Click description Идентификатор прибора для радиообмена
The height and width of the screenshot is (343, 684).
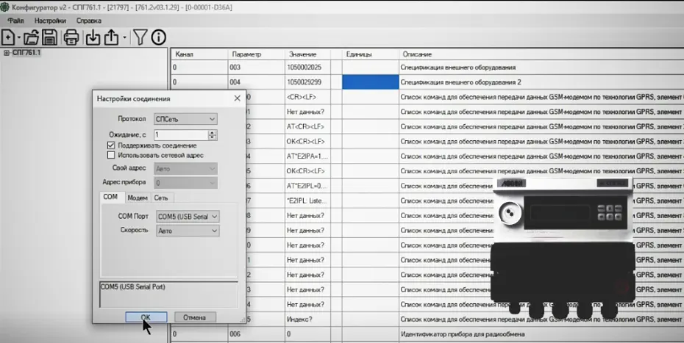point(462,334)
